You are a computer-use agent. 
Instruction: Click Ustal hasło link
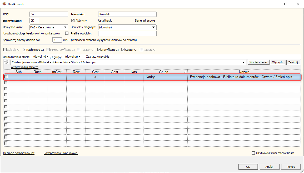tap(105, 21)
